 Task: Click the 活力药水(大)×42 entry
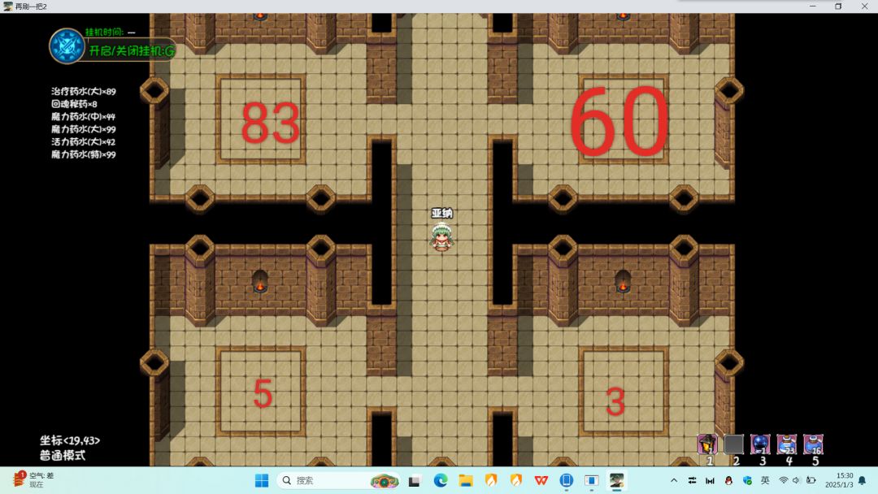84,141
